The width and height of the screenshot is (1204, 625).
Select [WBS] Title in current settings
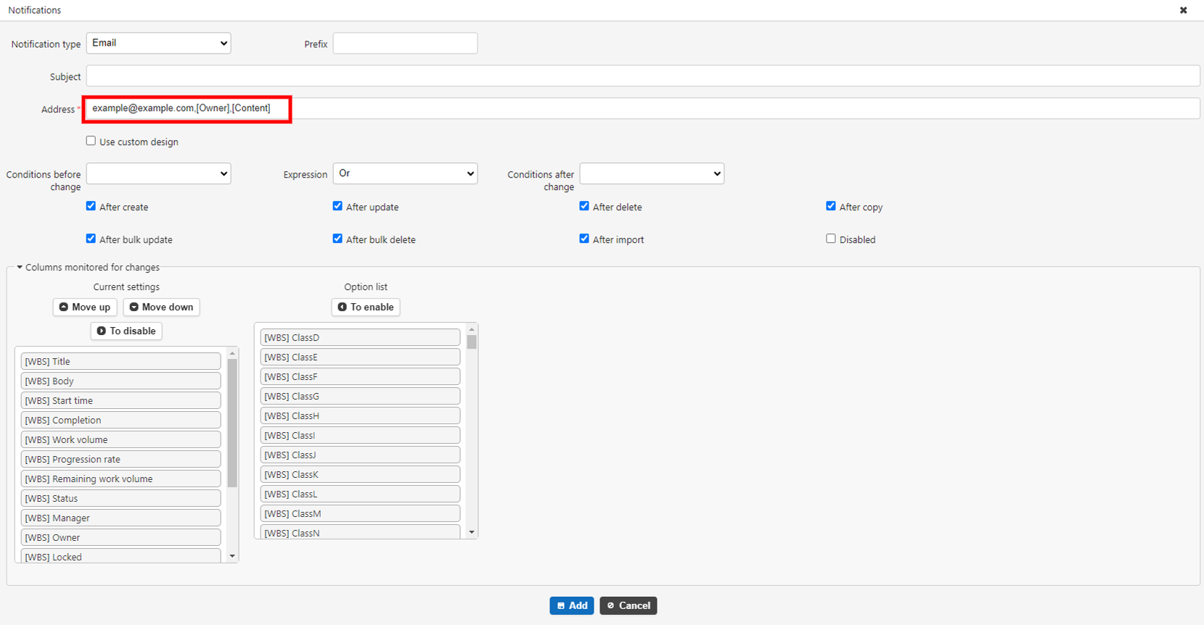click(x=120, y=361)
